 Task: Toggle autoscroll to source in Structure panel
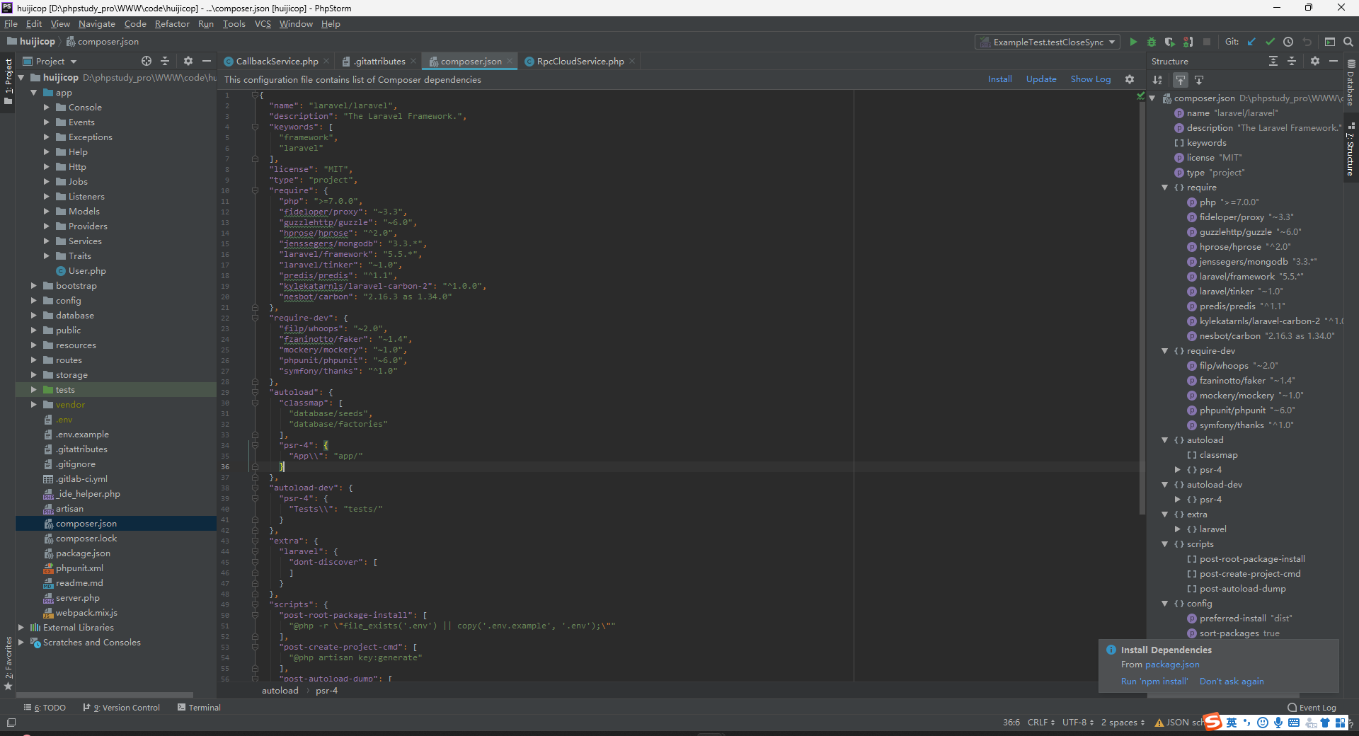coord(1181,80)
